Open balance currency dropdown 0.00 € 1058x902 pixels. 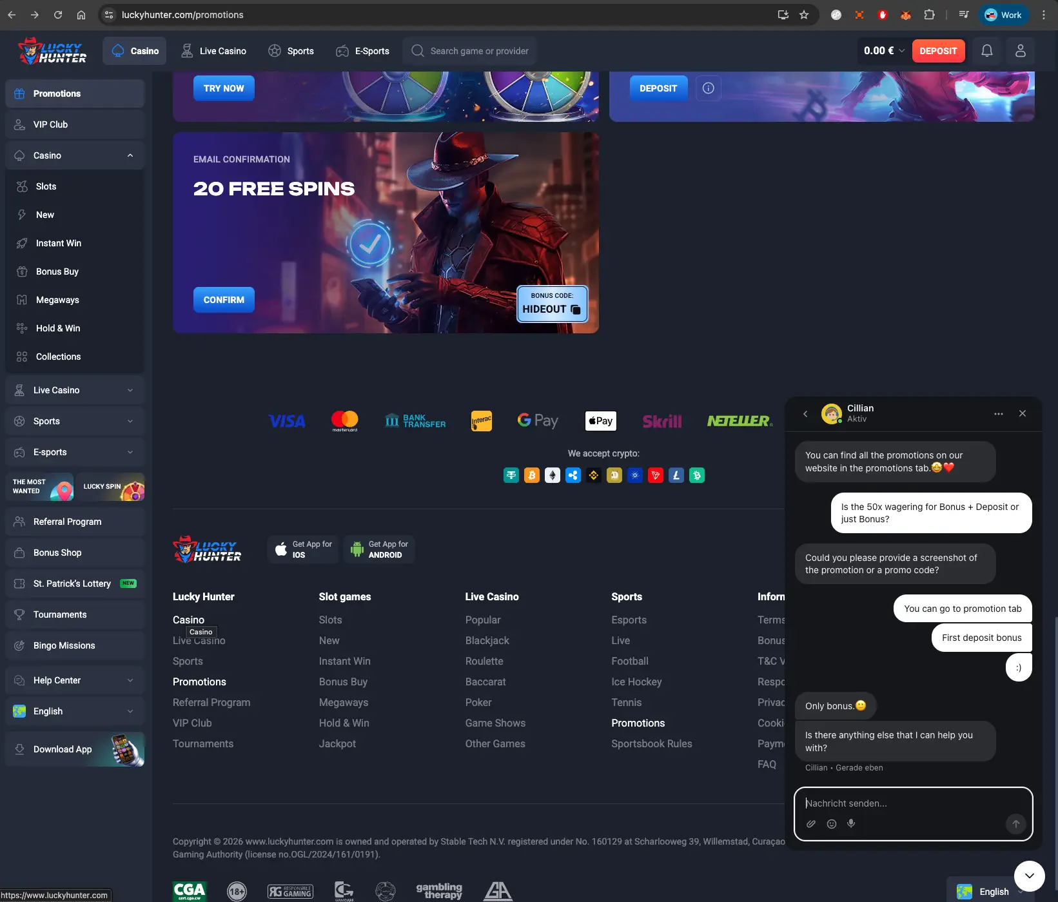[x=884, y=51]
